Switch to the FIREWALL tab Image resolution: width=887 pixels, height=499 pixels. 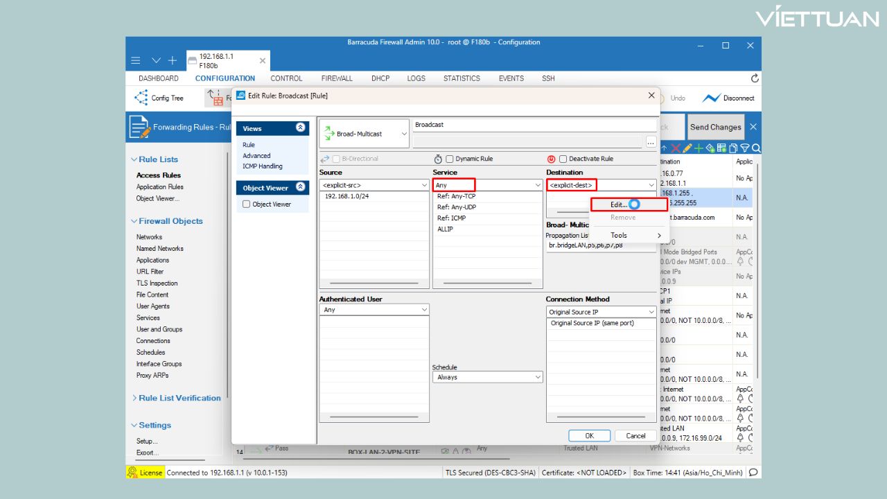click(x=337, y=78)
